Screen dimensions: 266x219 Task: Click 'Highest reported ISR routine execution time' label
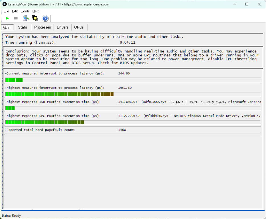point(53,102)
